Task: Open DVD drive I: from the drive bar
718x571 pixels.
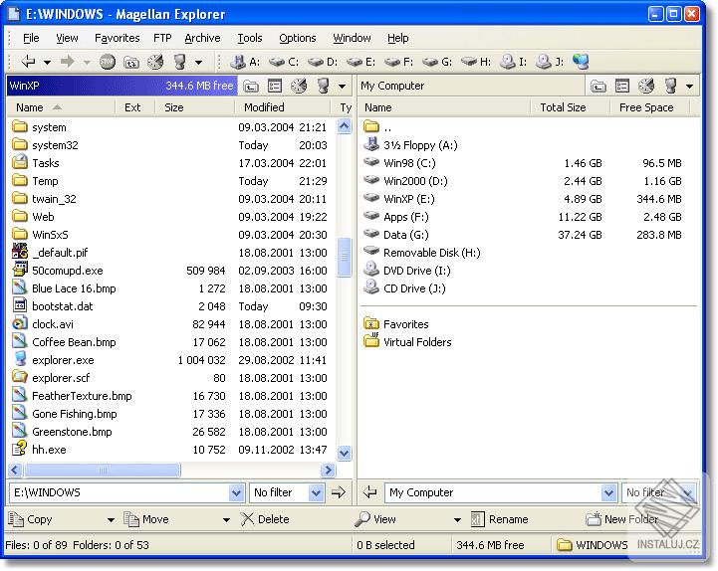Action: [514, 62]
